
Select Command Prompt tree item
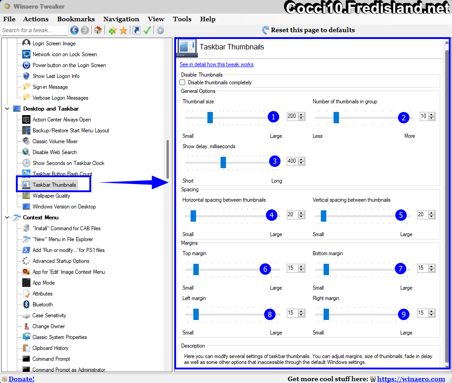pyautogui.click(x=51, y=359)
